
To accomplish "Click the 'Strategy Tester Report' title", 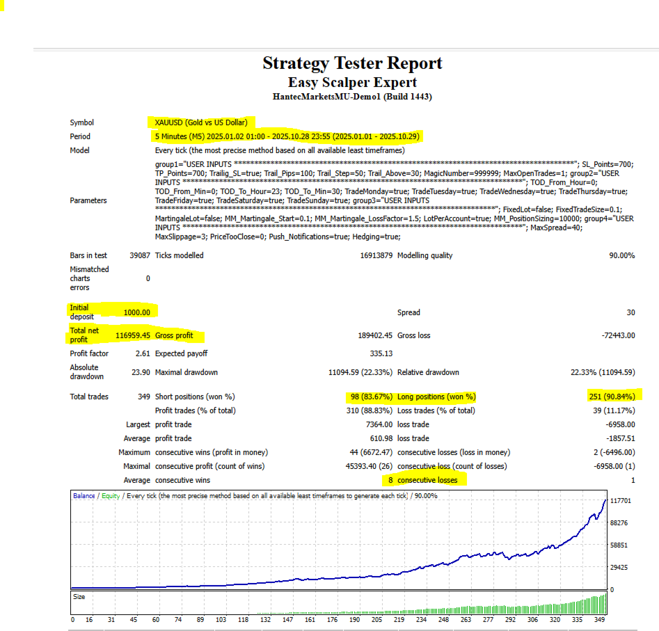I will pos(352,63).
